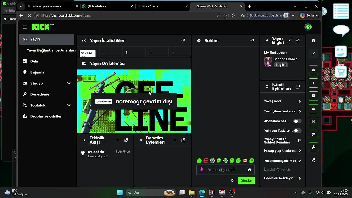Pop out the Yayın İstatistikleri panel
Image resolution: width=352 pixels, height=198 pixels.
[183, 40]
